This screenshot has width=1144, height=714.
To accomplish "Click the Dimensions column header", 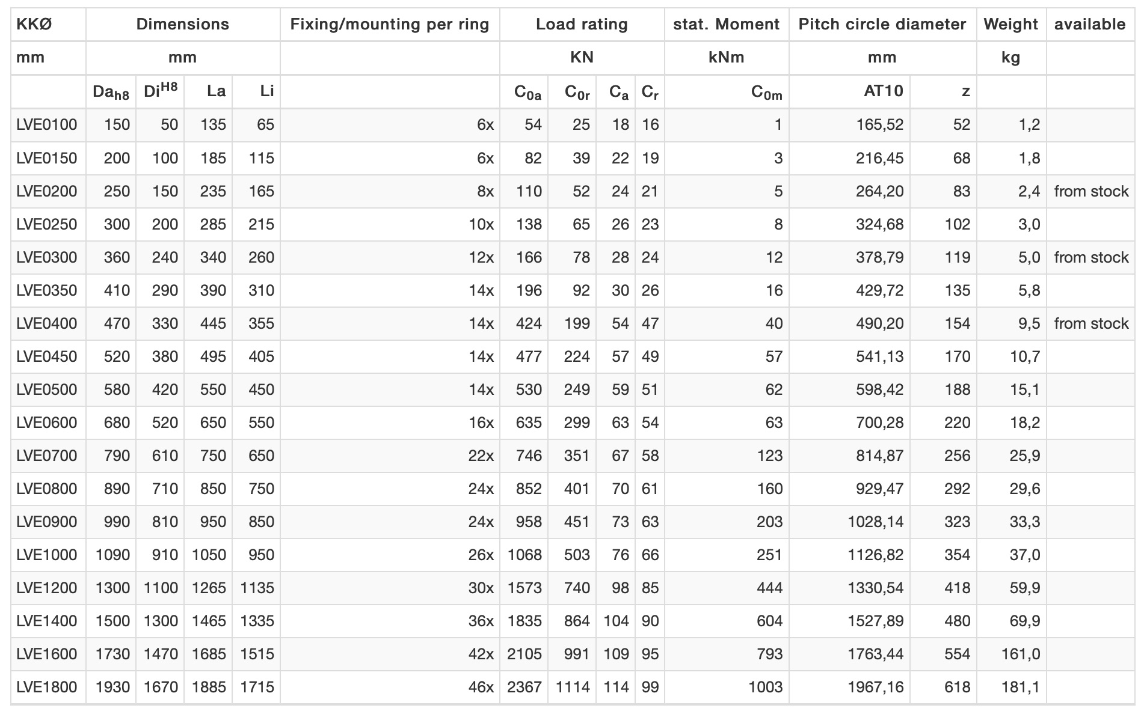I will [x=183, y=24].
